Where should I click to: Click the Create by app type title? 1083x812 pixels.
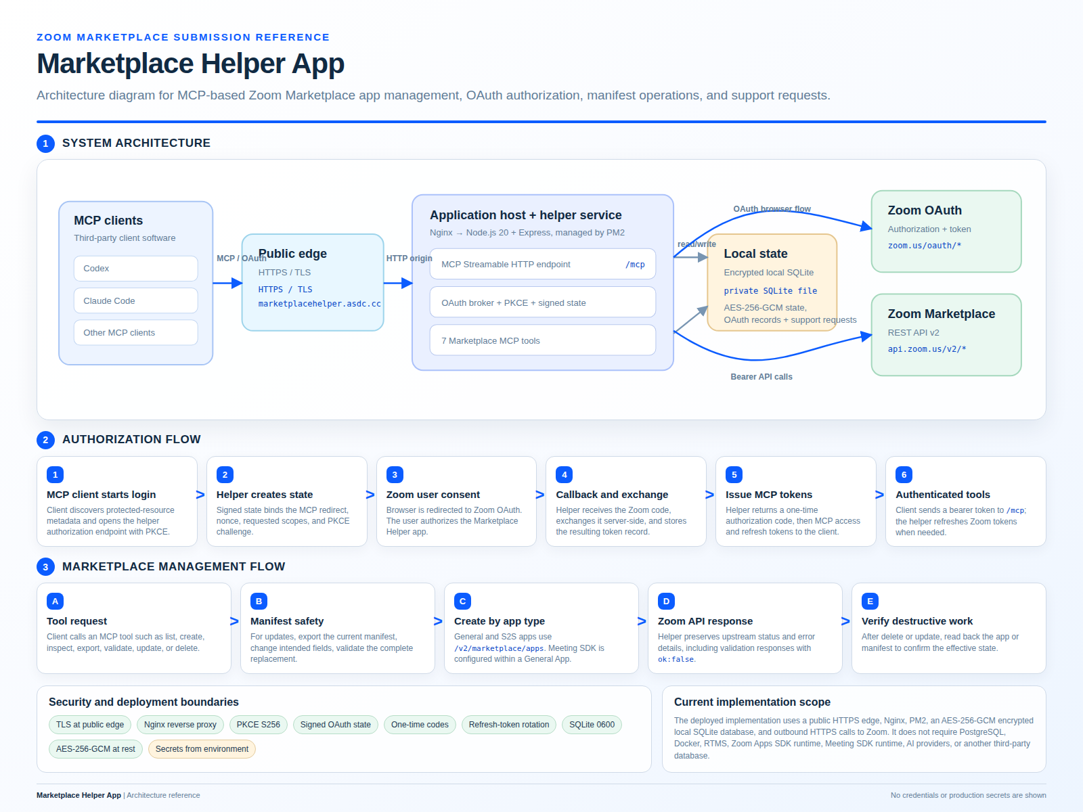[500, 621]
